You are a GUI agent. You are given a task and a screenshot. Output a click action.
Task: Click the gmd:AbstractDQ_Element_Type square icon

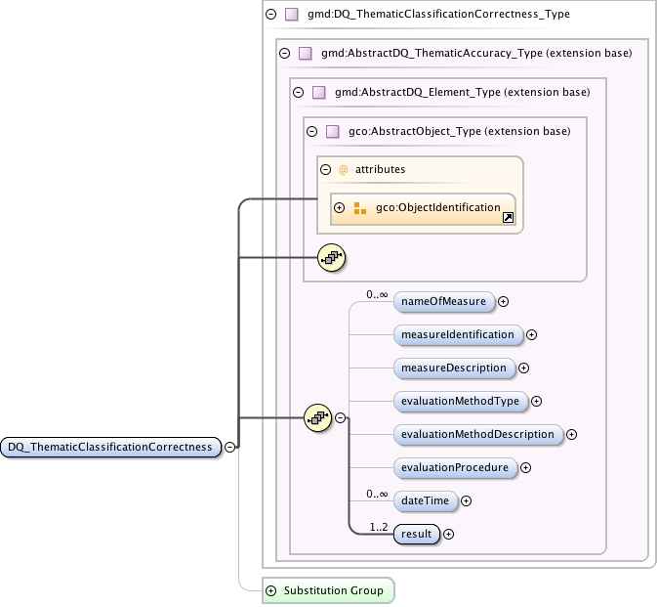(319, 93)
